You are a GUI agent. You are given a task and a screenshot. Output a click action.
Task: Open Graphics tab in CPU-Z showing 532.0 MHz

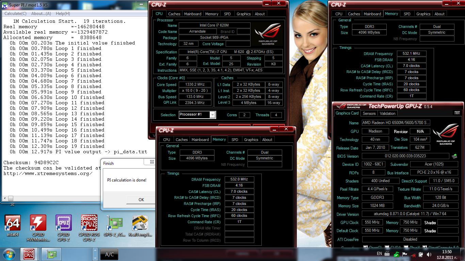coord(251,140)
